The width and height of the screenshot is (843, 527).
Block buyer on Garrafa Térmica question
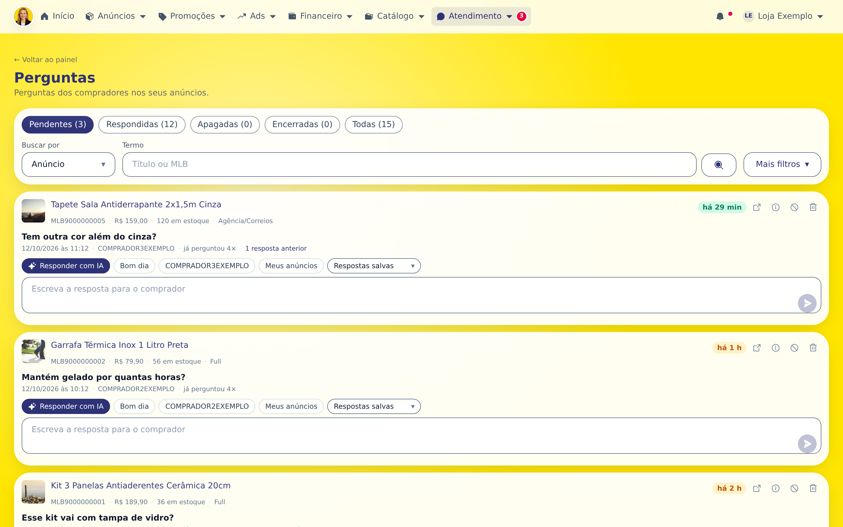click(x=794, y=348)
